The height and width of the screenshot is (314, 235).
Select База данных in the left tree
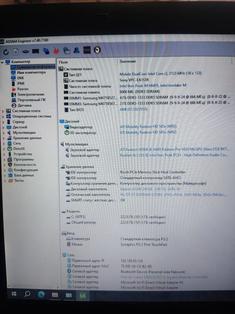24,175
